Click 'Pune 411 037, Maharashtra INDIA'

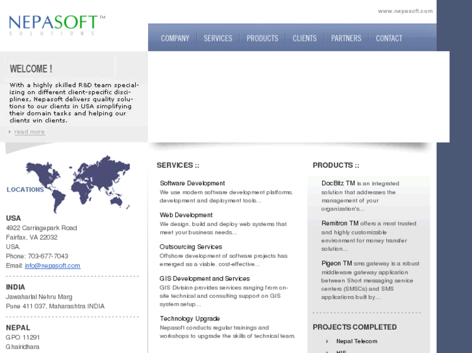(x=55, y=306)
